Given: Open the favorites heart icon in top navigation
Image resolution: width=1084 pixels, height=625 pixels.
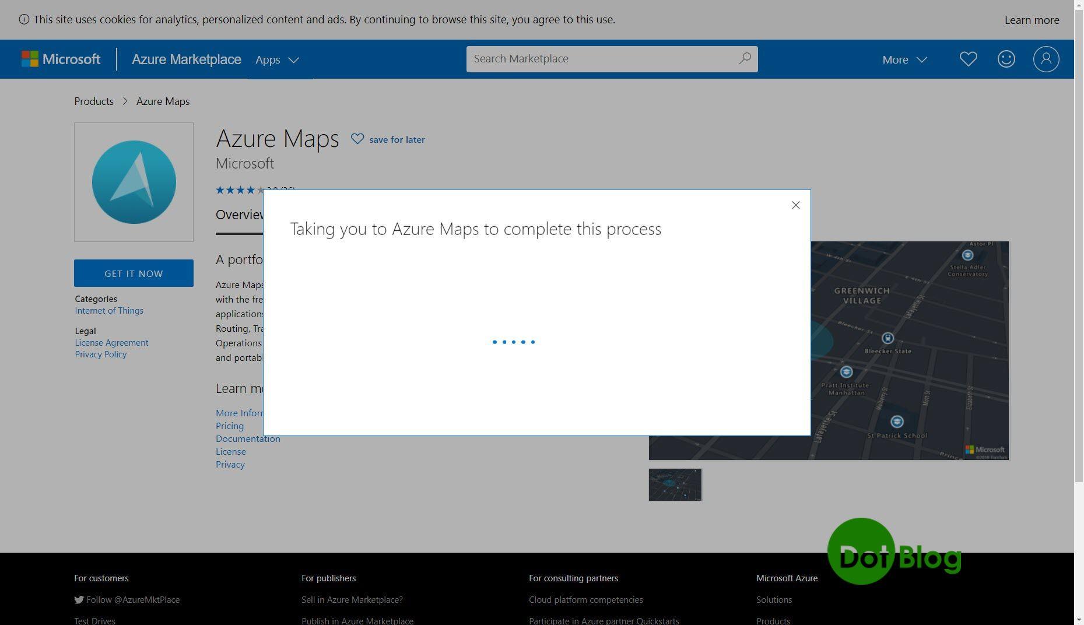Looking at the screenshot, I should pos(968,59).
